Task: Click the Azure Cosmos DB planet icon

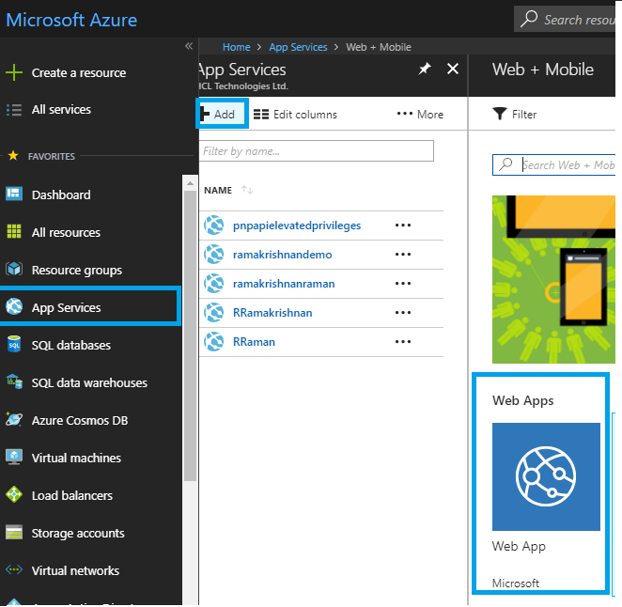Action: tap(14, 419)
